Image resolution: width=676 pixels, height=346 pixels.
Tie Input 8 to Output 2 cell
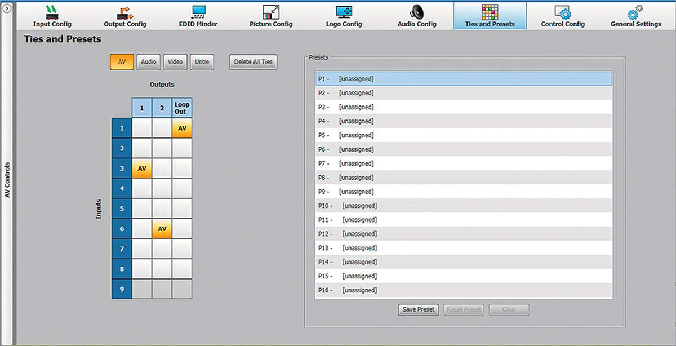point(162,268)
